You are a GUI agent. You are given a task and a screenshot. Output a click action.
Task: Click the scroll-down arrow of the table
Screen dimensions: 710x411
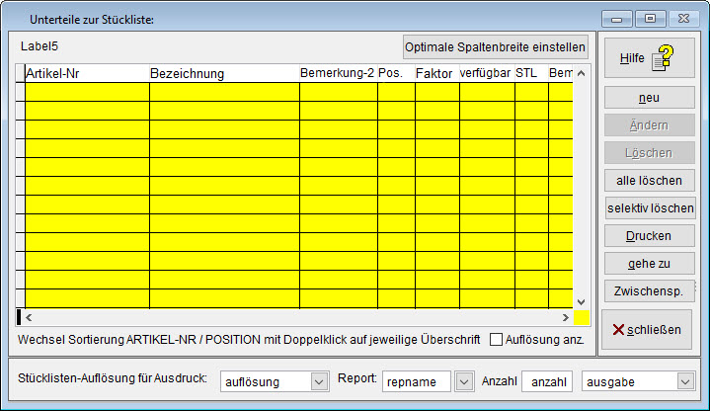pyautogui.click(x=583, y=300)
